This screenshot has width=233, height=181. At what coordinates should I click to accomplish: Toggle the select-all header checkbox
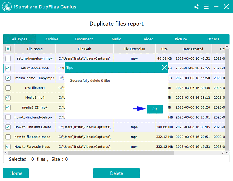(8, 49)
